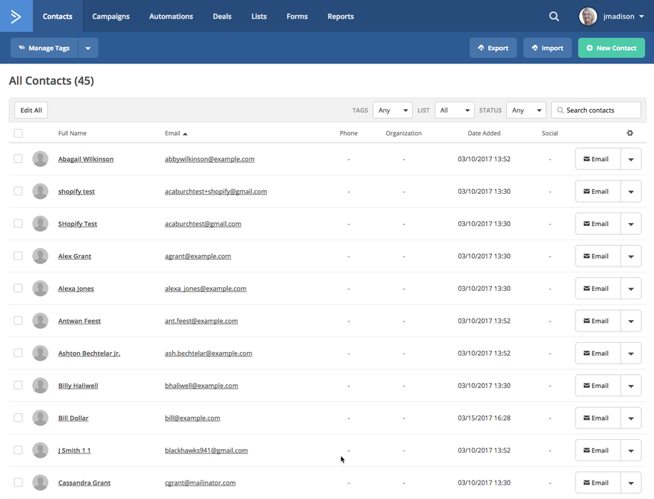
Task: Click the Edit All button
Action: [x=31, y=110]
